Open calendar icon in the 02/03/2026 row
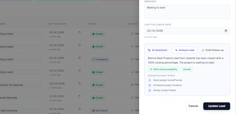The height and width of the screenshot is (114, 236). click(79, 83)
